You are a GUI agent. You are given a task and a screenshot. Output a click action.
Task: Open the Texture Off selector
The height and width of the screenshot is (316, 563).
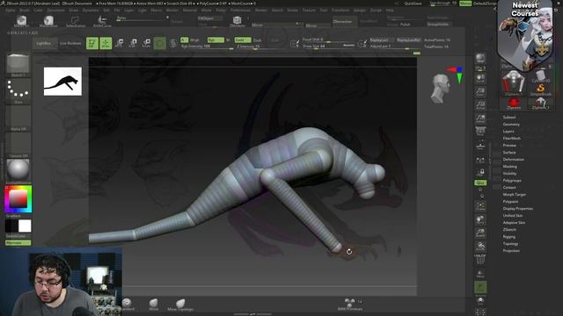tap(18, 145)
